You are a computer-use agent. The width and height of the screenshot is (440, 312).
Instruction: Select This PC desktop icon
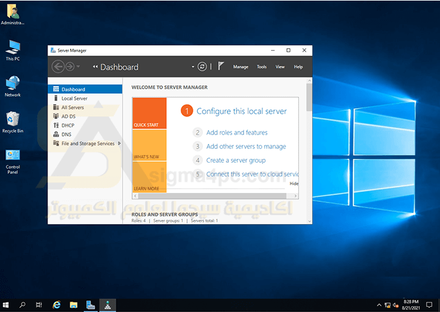(13, 50)
